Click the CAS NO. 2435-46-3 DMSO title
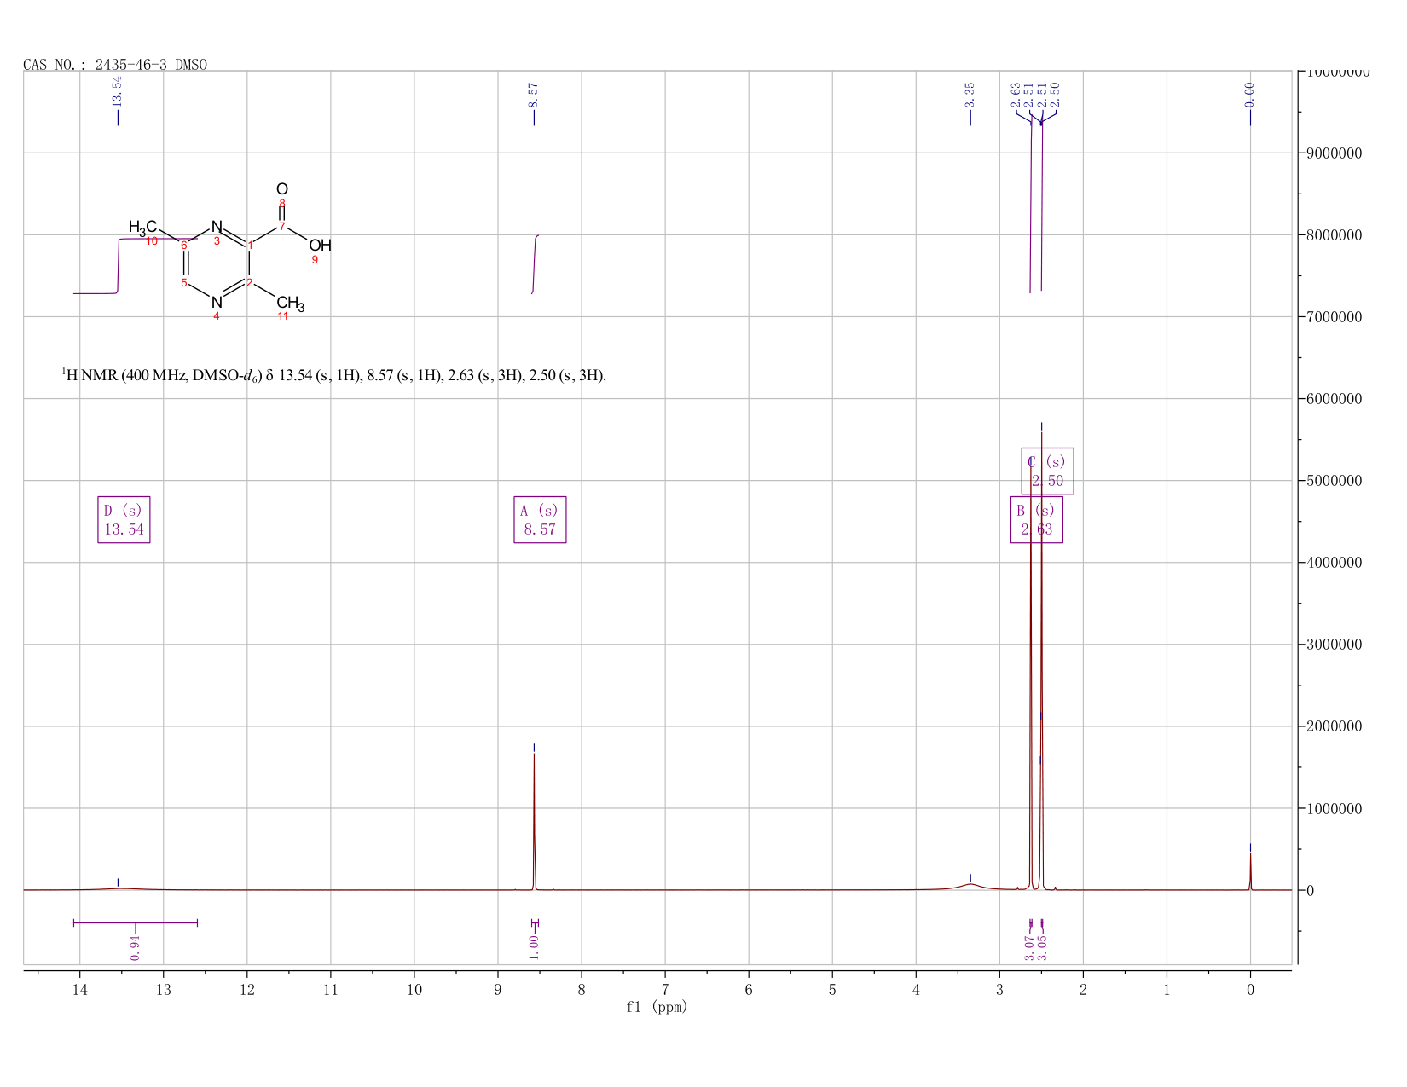The image size is (1407, 1087). pyautogui.click(x=115, y=65)
